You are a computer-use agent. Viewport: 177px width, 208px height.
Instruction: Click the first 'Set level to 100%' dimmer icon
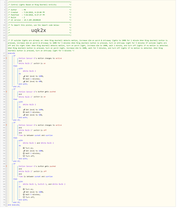[x=24, y=76]
